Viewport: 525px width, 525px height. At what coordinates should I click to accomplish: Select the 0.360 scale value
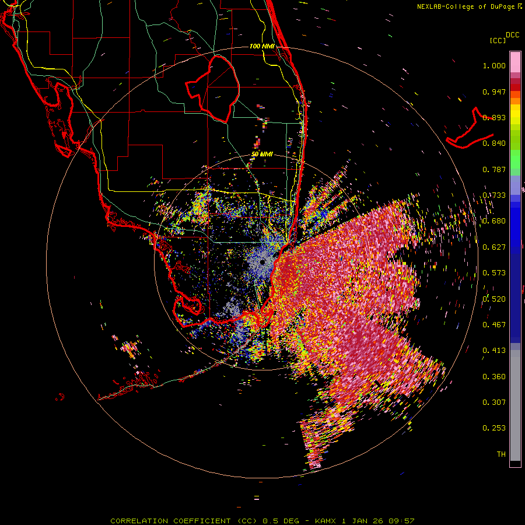(x=494, y=376)
